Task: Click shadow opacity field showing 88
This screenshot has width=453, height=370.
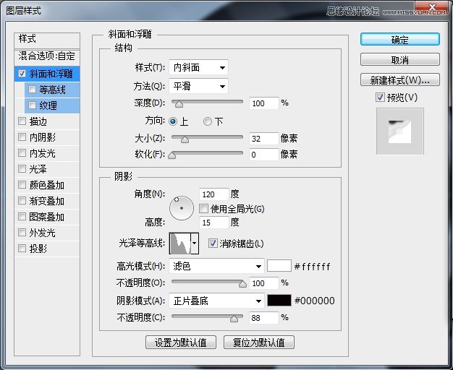Action: point(264,318)
